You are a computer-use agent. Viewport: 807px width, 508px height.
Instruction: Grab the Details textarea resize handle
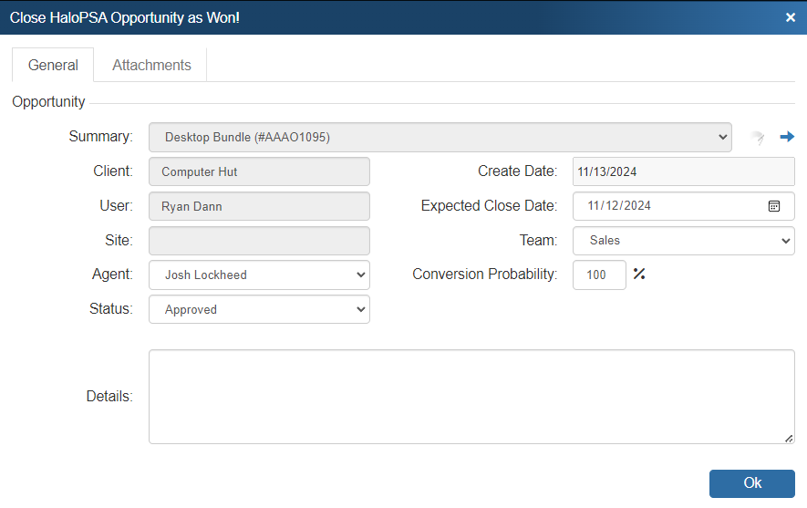789,439
